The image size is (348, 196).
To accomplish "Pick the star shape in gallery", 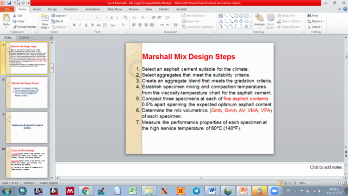I will click(x=246, y=27).
